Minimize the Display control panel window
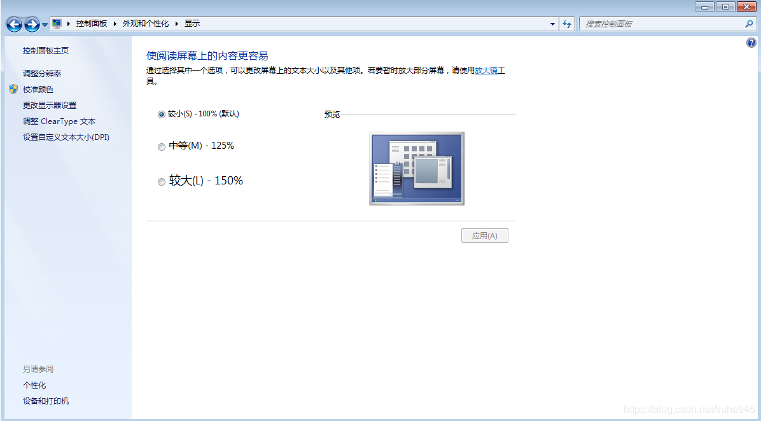 click(704, 7)
